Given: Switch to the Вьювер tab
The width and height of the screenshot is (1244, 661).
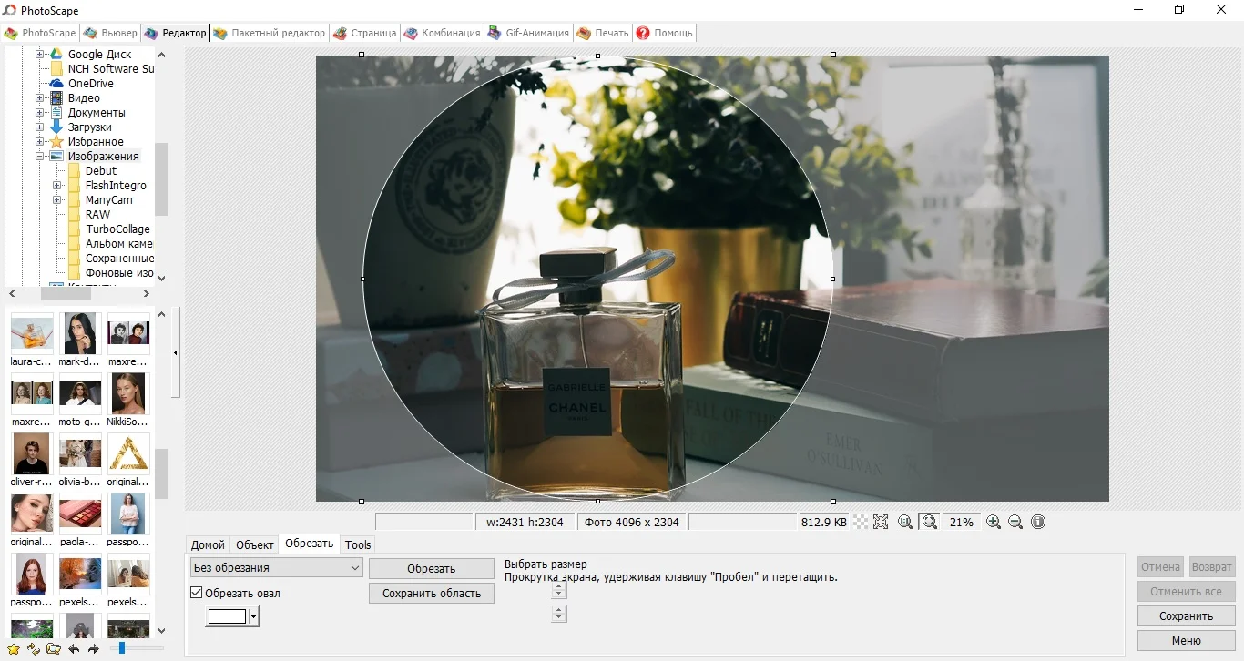Looking at the screenshot, I should [110, 33].
